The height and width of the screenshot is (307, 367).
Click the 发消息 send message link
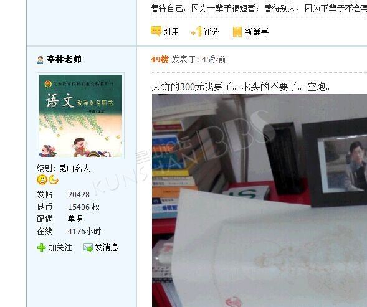107,248
